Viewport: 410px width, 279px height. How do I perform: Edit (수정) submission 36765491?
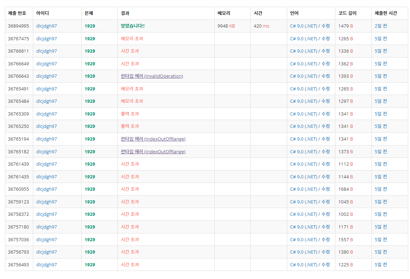(x=325, y=89)
